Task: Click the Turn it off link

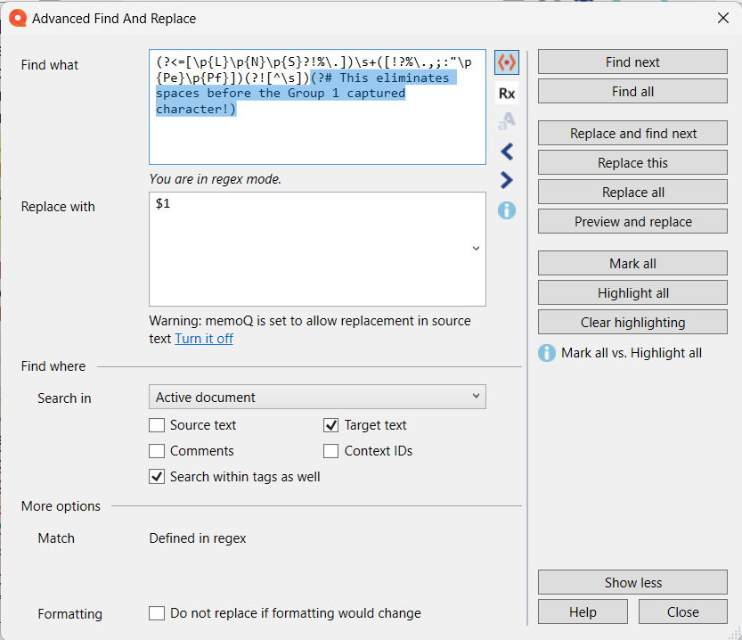Action: 204,339
